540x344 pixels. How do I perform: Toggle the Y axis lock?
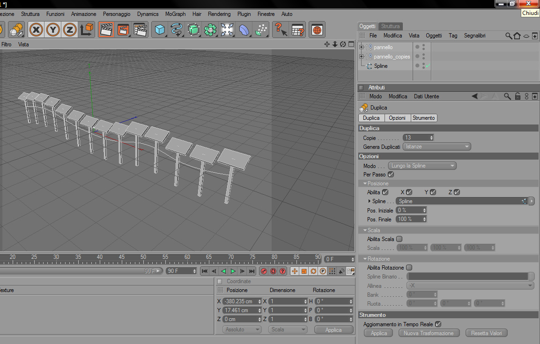coord(53,29)
